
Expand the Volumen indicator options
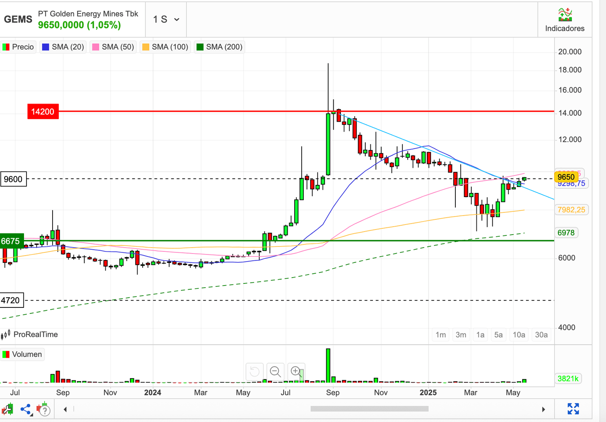pyautogui.click(x=23, y=354)
